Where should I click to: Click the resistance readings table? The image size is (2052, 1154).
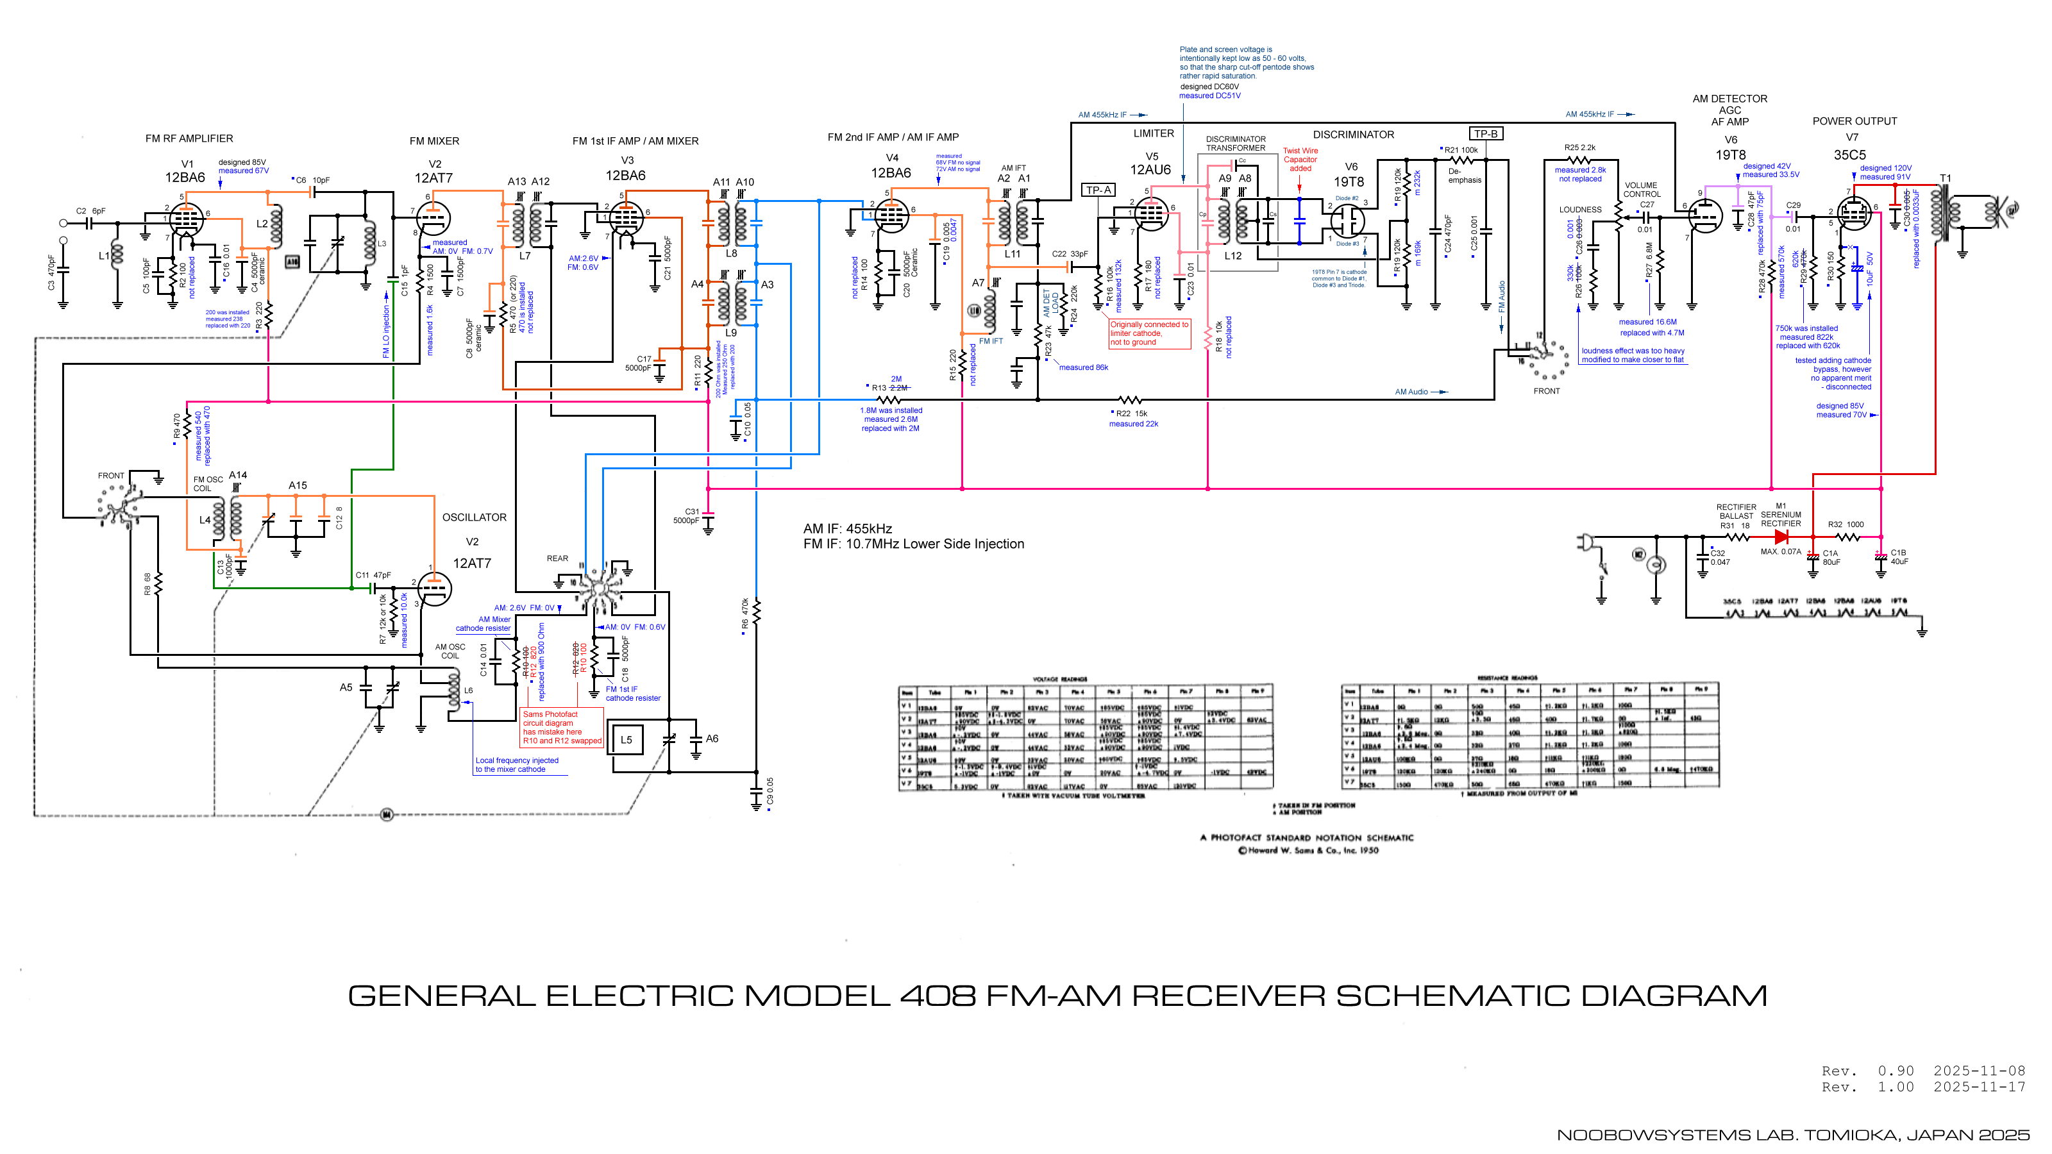pos(1529,736)
